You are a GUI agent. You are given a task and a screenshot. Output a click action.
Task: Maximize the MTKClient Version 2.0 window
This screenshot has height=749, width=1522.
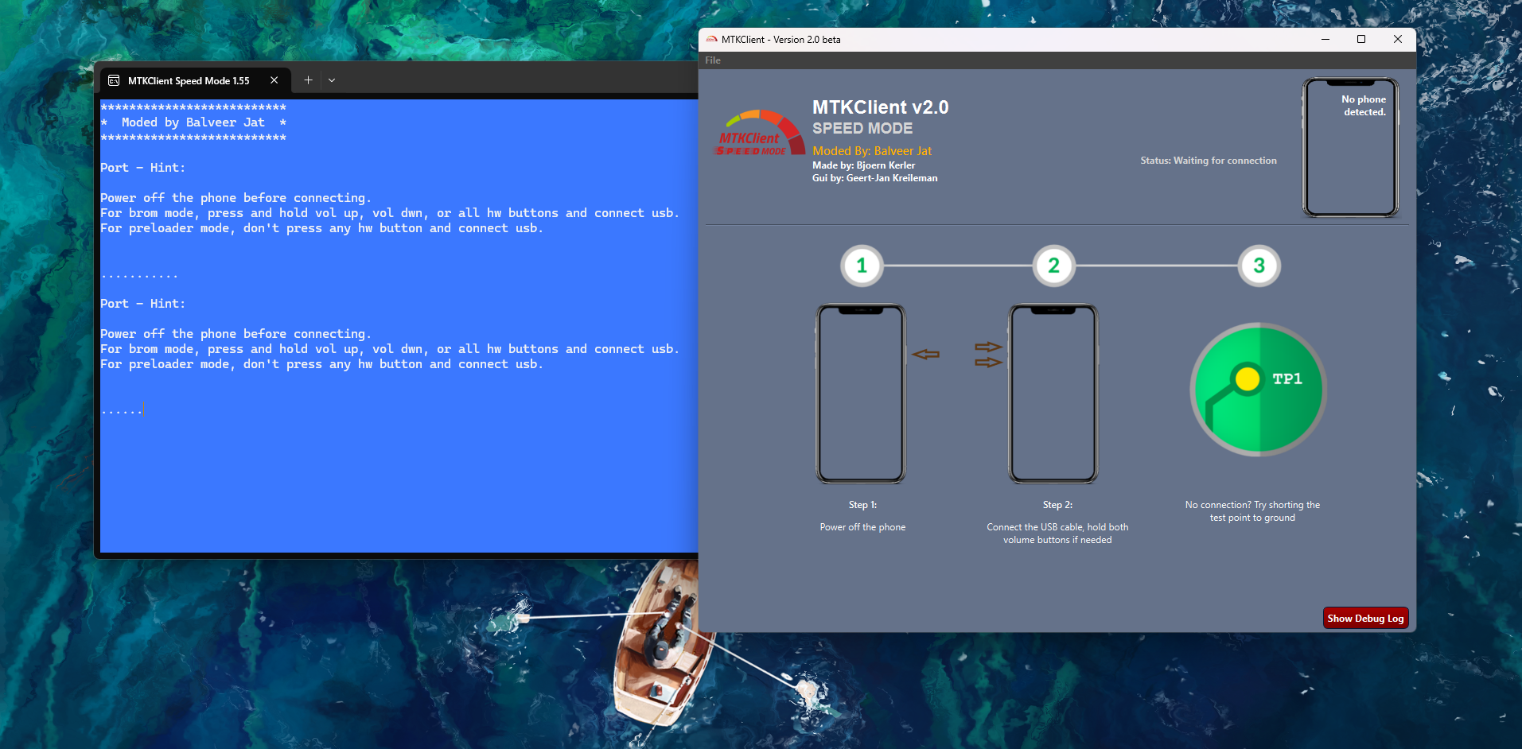pyautogui.click(x=1361, y=39)
